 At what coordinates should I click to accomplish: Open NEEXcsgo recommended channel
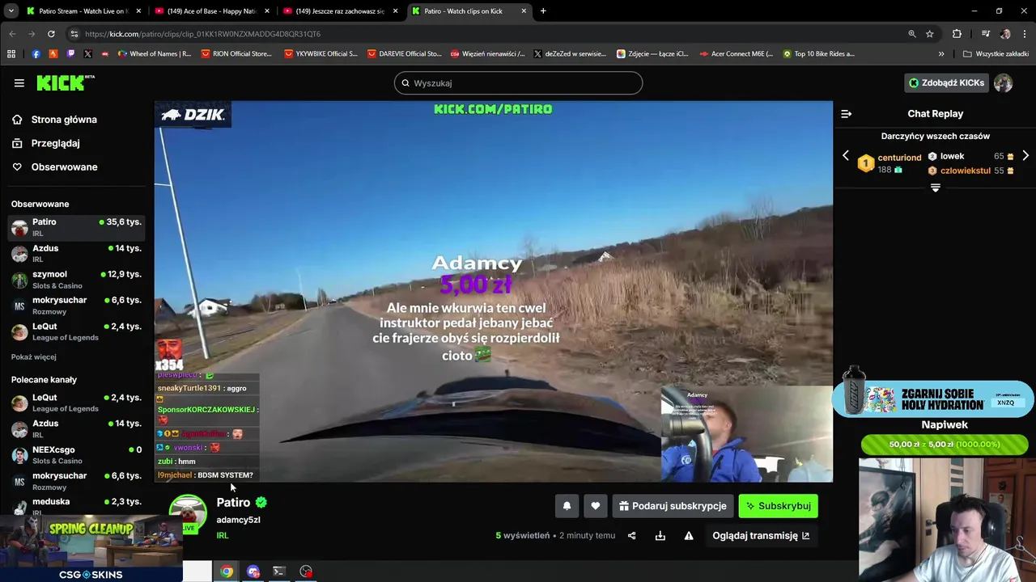[77, 455]
